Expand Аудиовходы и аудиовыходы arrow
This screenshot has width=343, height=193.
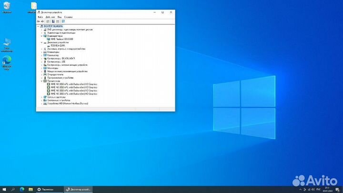click(x=41, y=33)
